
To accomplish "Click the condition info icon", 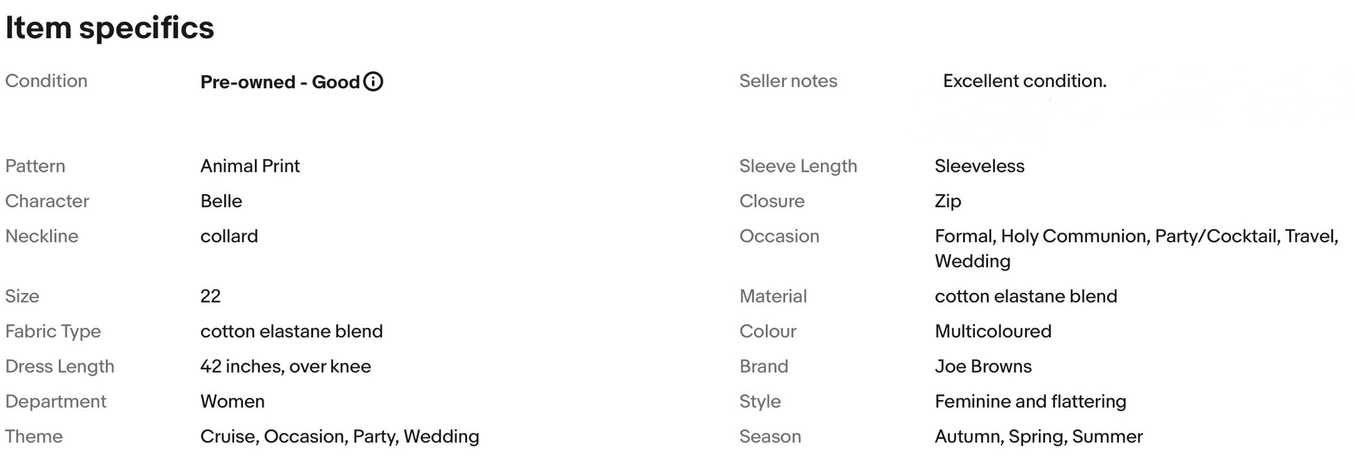I will pyautogui.click(x=373, y=82).
